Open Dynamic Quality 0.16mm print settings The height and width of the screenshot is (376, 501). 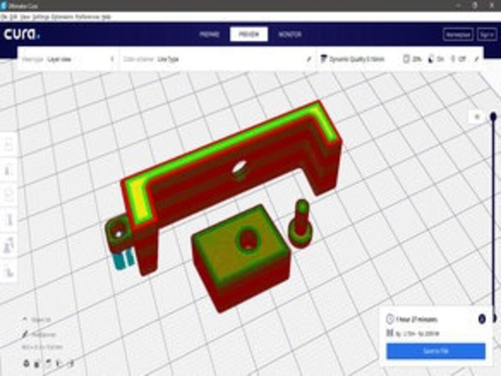[x=355, y=59]
